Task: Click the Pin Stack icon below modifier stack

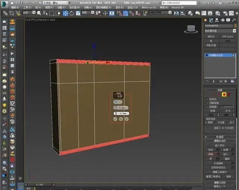Action: (x=207, y=81)
